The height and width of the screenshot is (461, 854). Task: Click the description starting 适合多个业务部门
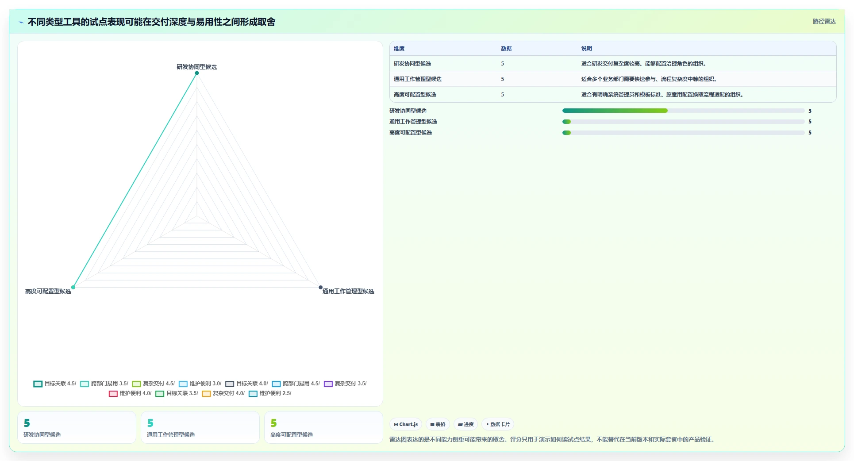click(649, 79)
